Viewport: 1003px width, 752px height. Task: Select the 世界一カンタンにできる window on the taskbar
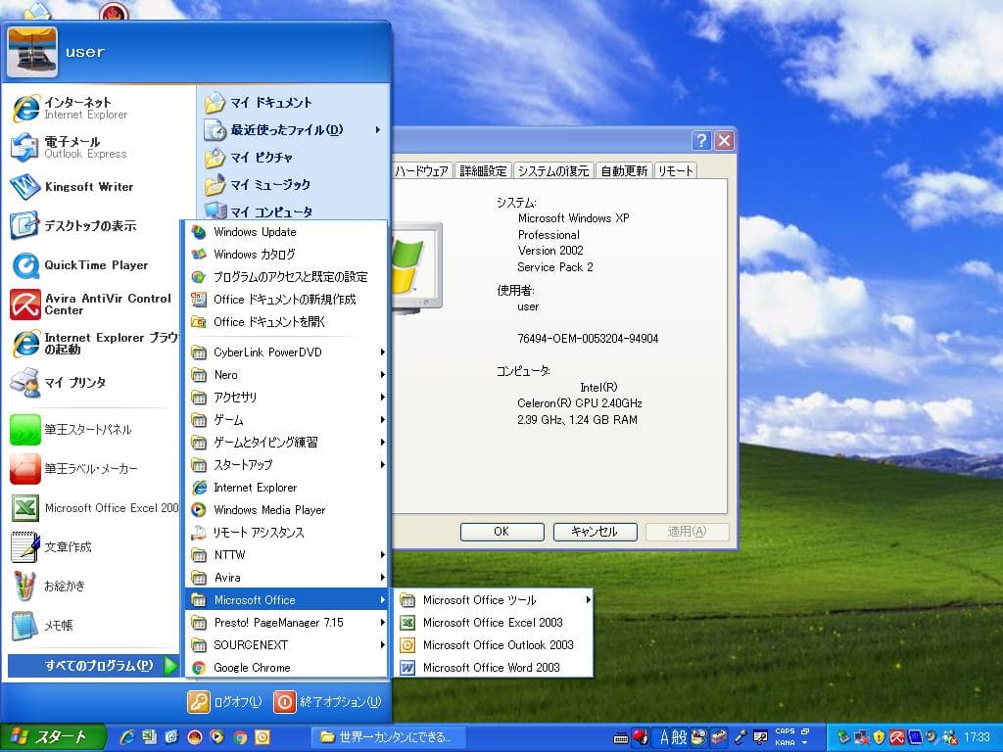[388, 736]
